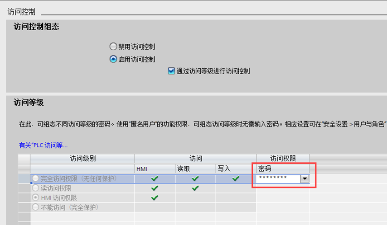This screenshot has height=225, width=387.
Task: Toggle 通过访问等级进行访问控制 checkbox
Action: pyautogui.click(x=171, y=71)
